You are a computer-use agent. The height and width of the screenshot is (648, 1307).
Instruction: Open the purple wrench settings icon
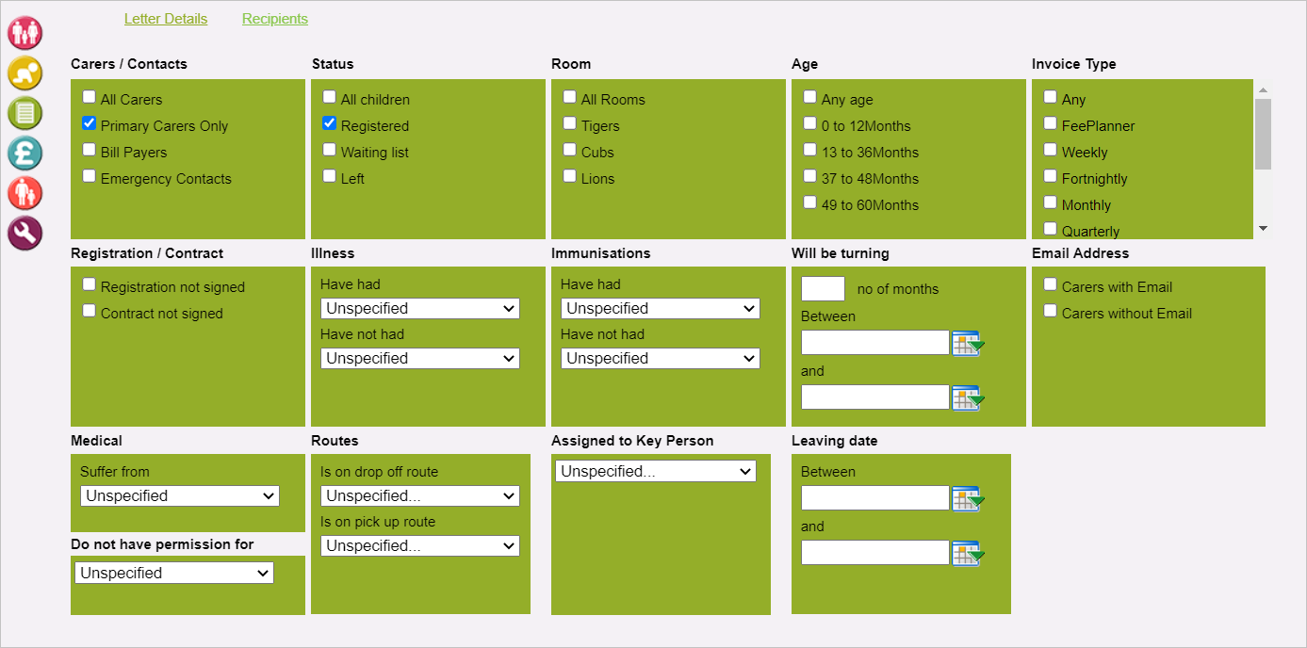[x=25, y=233]
